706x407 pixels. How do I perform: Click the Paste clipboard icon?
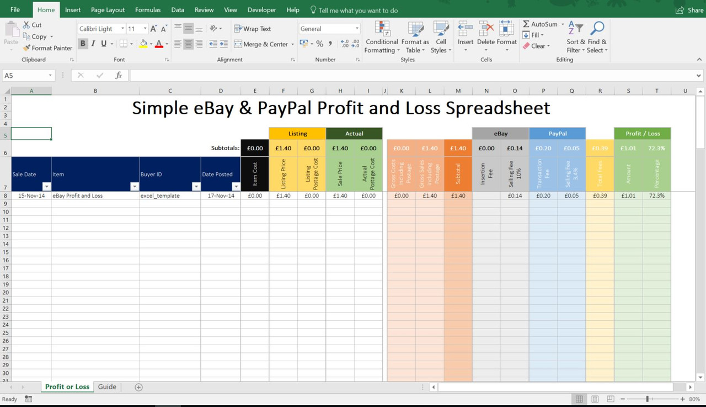coord(11,30)
